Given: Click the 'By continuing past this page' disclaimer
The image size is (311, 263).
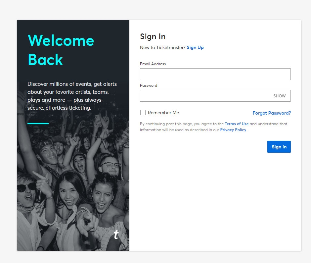Looking at the screenshot, I should [214, 127].
